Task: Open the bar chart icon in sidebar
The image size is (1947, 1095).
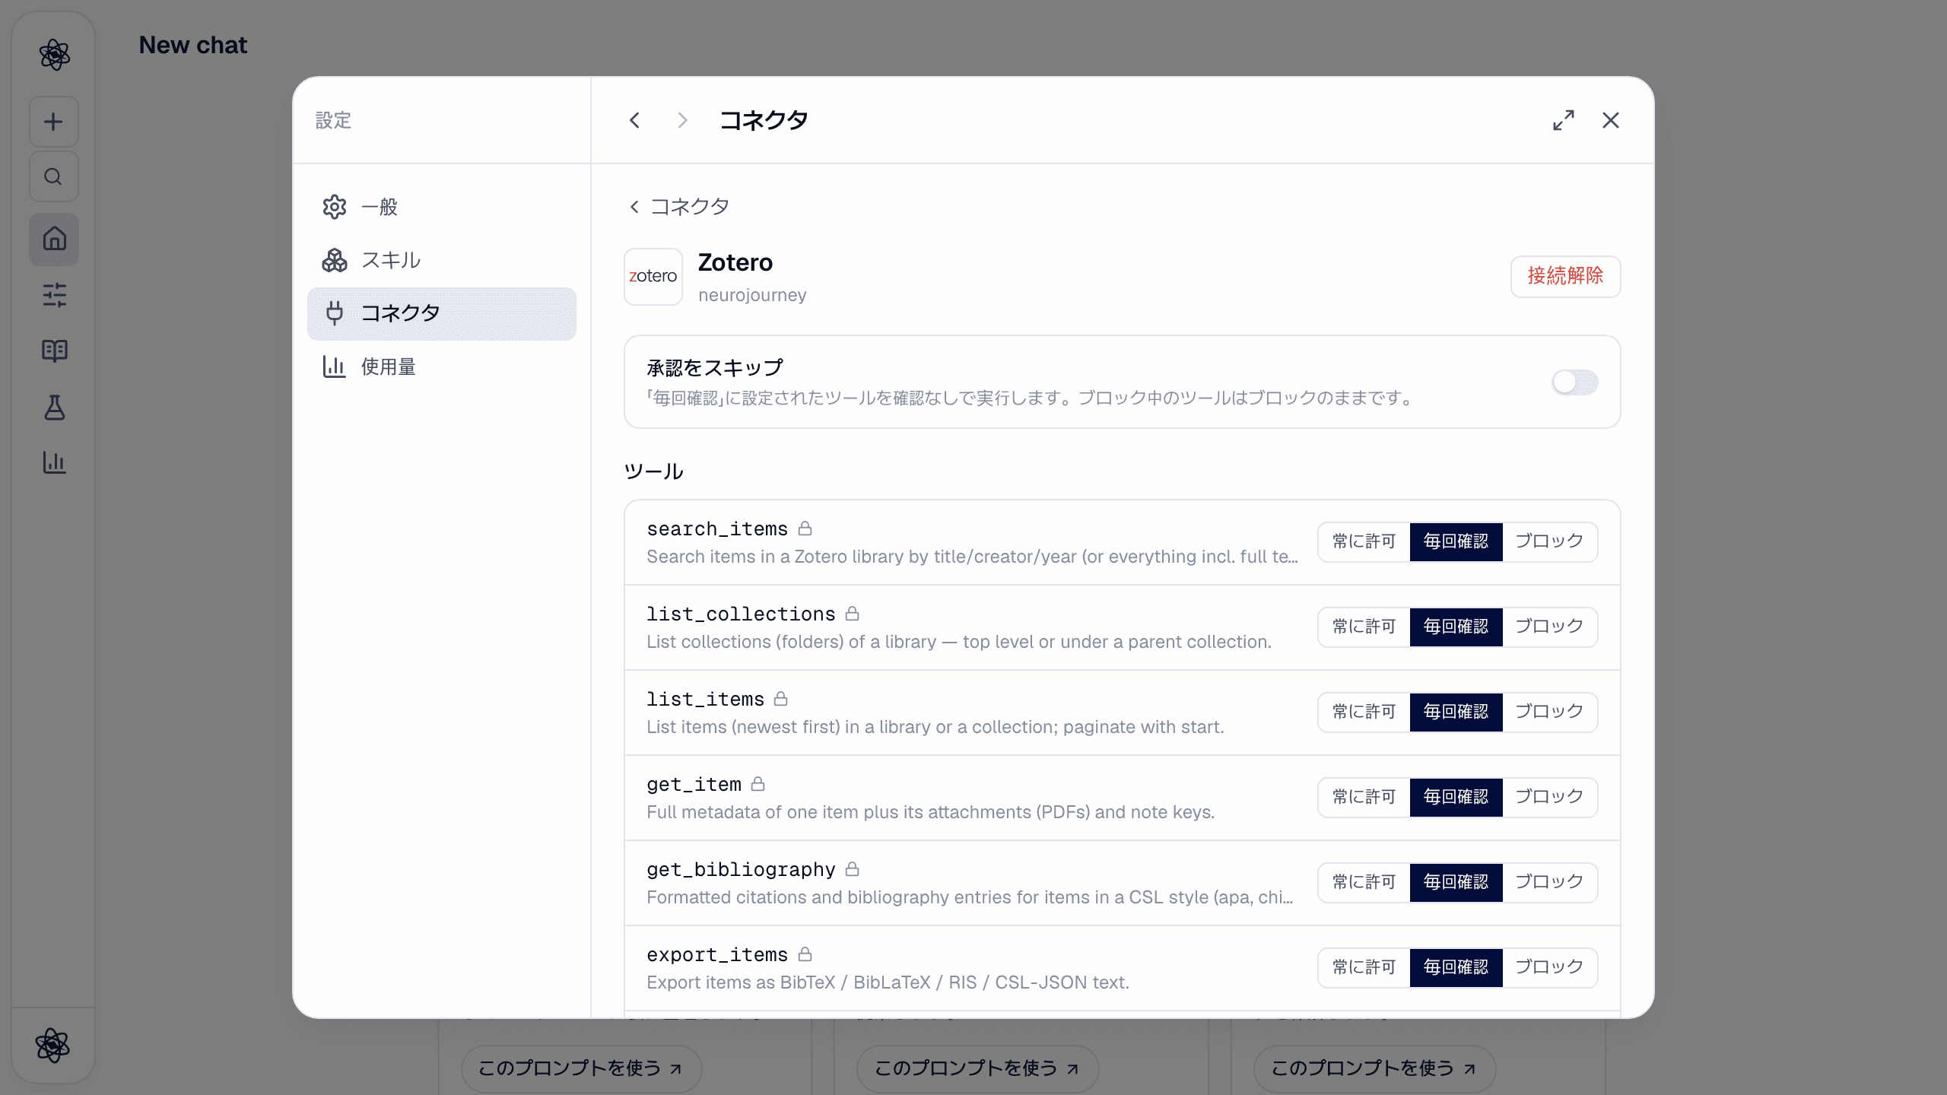Action: tap(54, 462)
